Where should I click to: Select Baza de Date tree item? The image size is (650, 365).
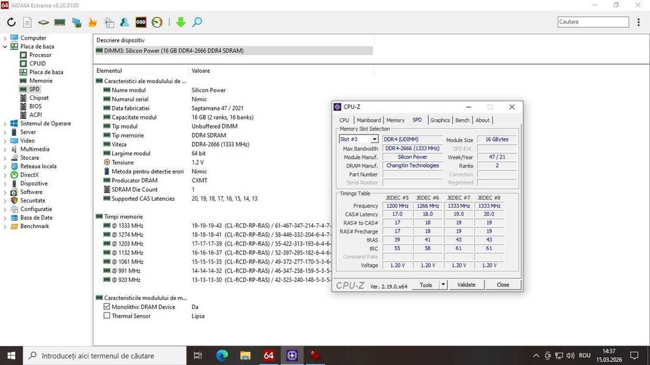point(36,218)
